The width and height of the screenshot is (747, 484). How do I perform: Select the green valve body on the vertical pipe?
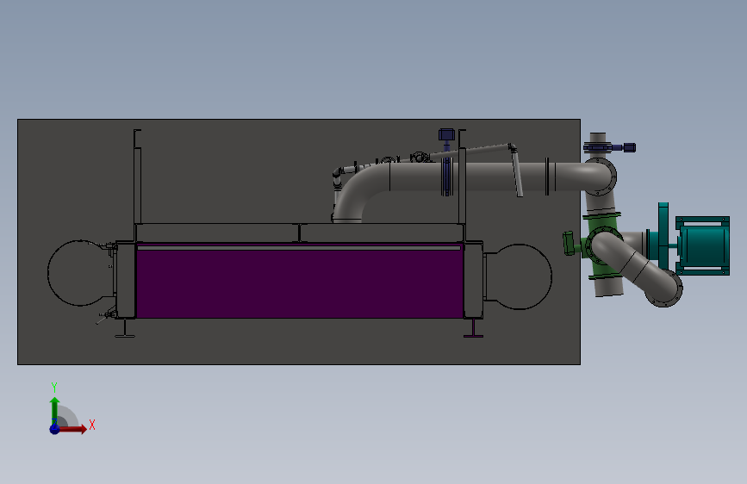tap(601, 247)
